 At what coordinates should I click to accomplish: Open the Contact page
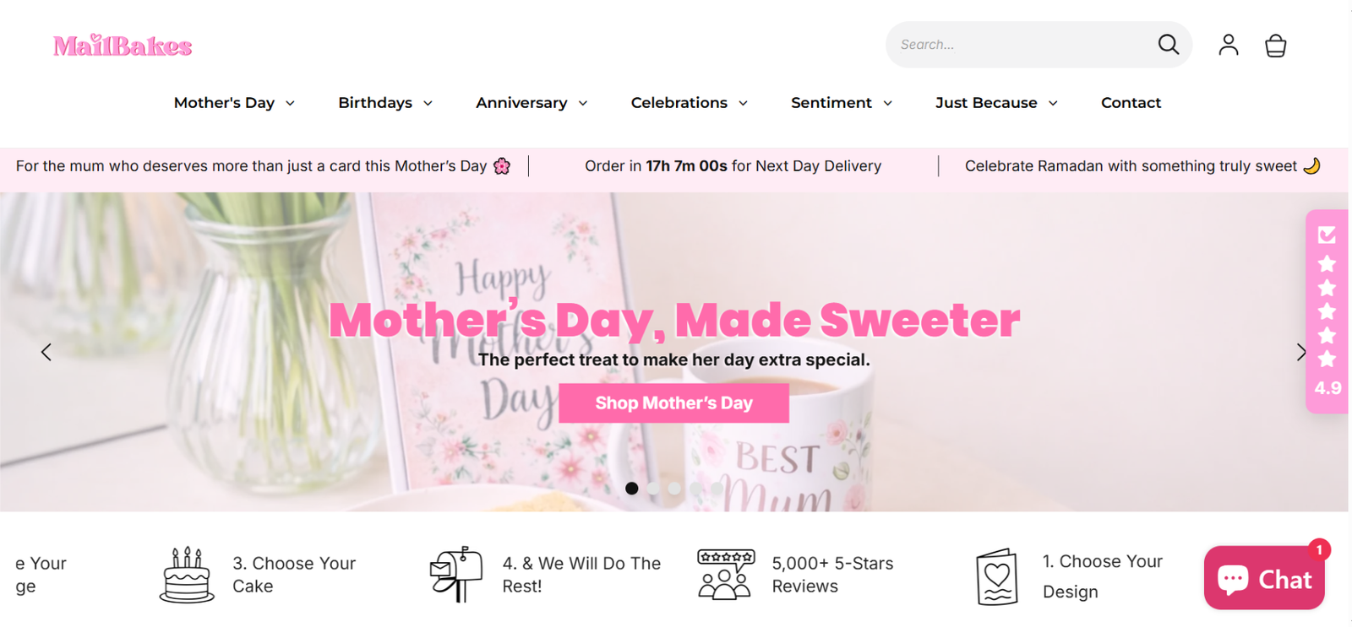click(1131, 103)
